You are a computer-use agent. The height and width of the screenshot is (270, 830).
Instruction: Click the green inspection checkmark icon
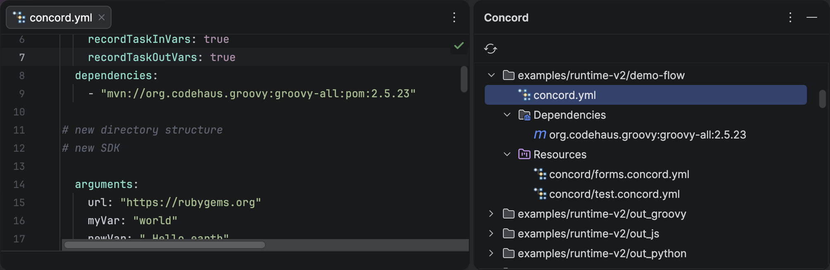tap(459, 45)
